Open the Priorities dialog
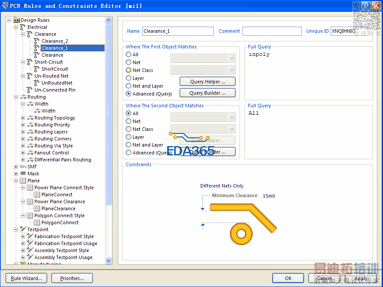The image size is (383, 287). (x=72, y=278)
